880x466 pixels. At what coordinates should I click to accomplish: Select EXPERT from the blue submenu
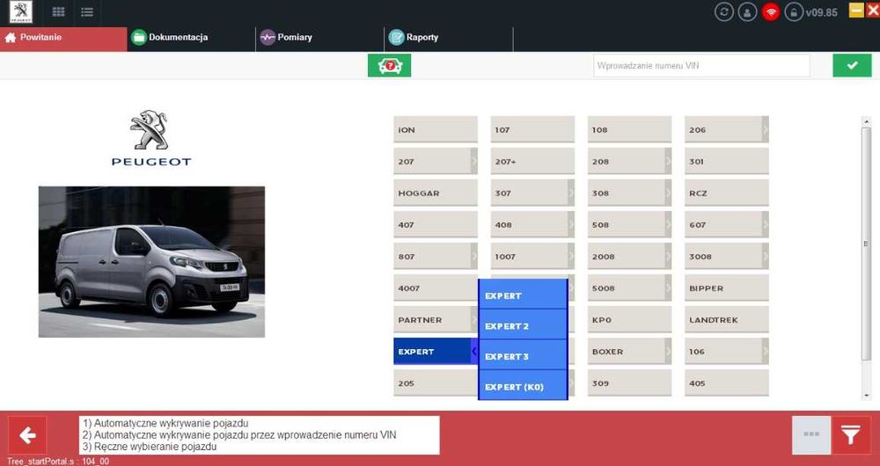(523, 295)
